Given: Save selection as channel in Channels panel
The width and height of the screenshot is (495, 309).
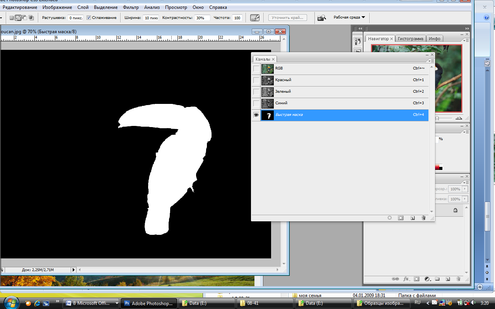Looking at the screenshot, I should pos(401,218).
